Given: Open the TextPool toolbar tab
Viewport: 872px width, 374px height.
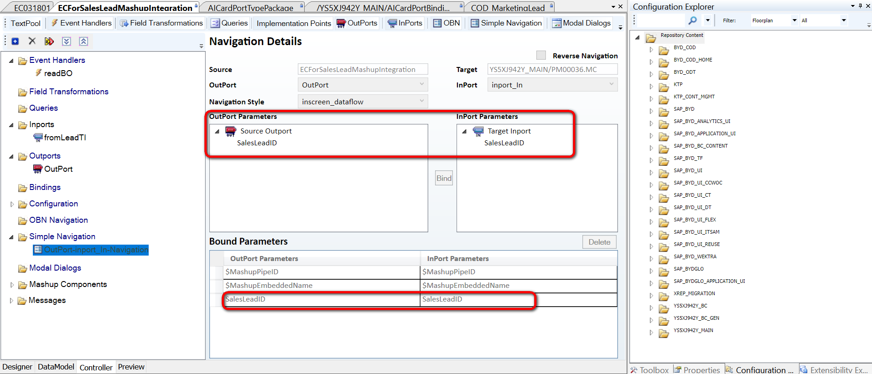Looking at the screenshot, I should [26, 23].
